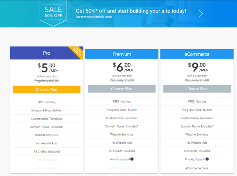Viewport: 237px width, 176px height.
Task: Click FREE Hosting in Premium column
Action: [x=122, y=102]
